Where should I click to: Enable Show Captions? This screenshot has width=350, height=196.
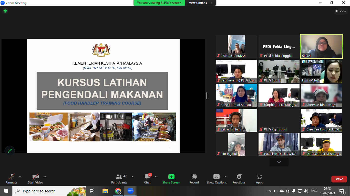click(x=217, y=177)
